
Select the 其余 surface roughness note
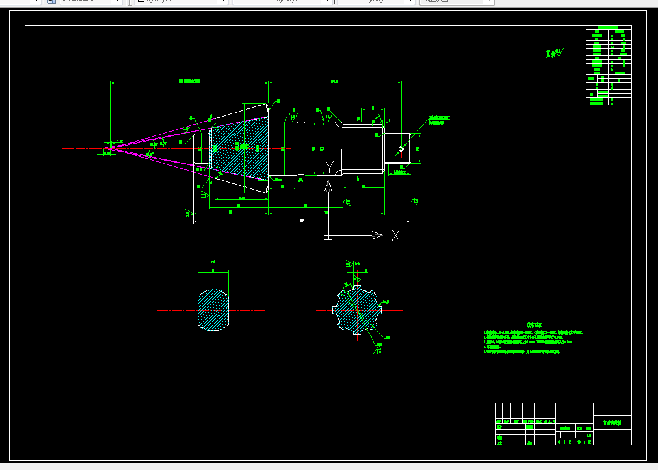coord(554,54)
